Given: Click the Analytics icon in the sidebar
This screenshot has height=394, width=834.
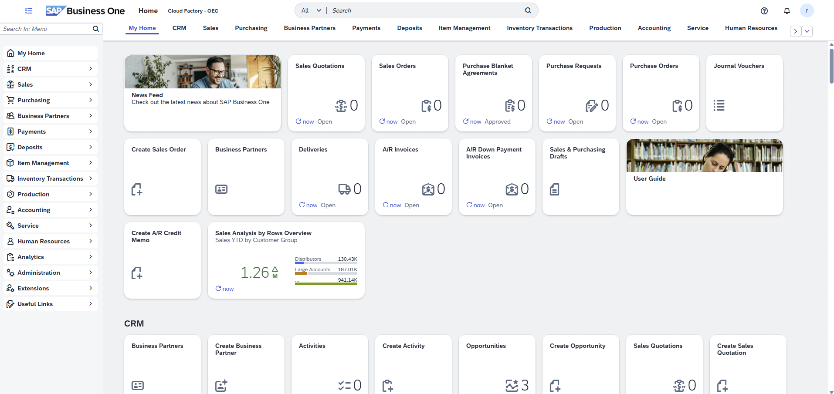Looking at the screenshot, I should [10, 256].
